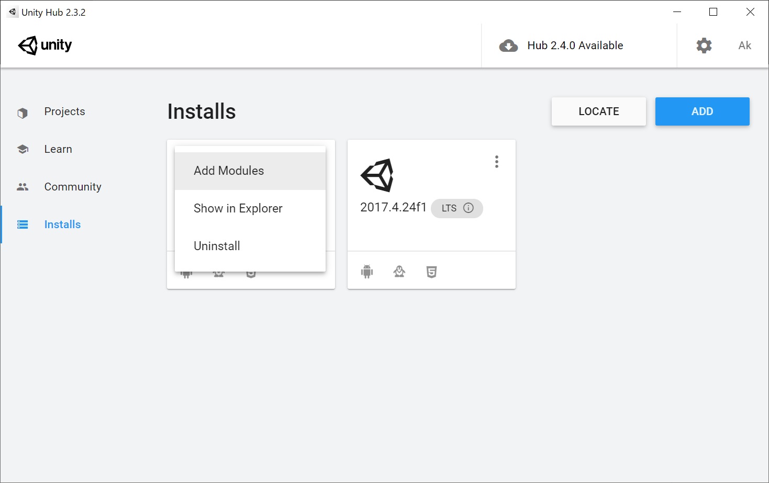
Task: Click the Unity Hub title bar icon
Action: [12, 12]
